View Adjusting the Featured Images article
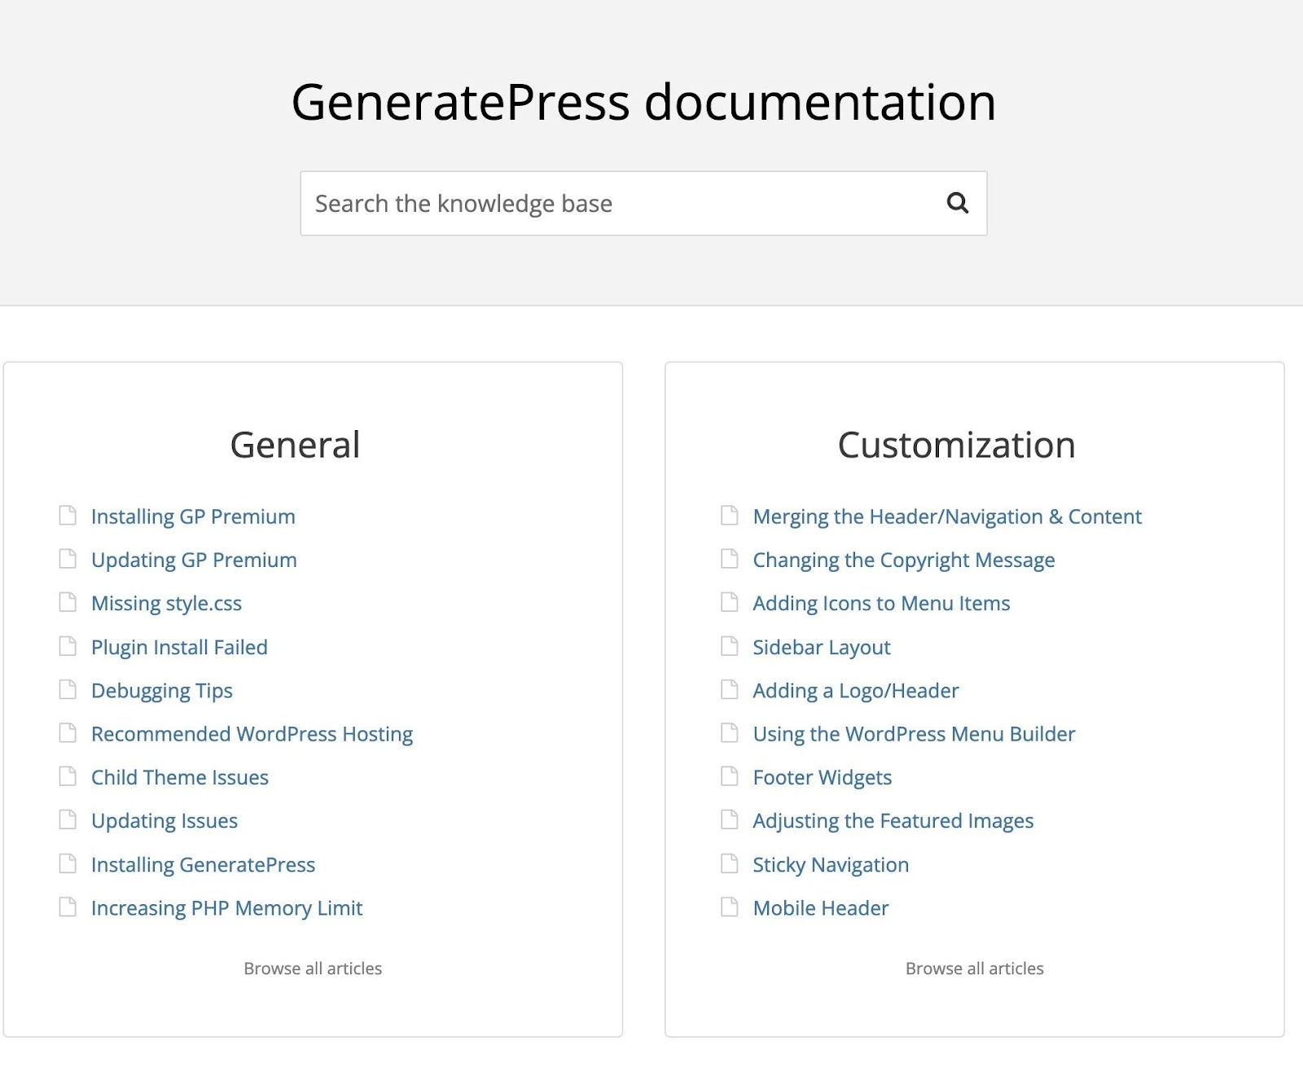1303x1068 pixels. tap(893, 820)
